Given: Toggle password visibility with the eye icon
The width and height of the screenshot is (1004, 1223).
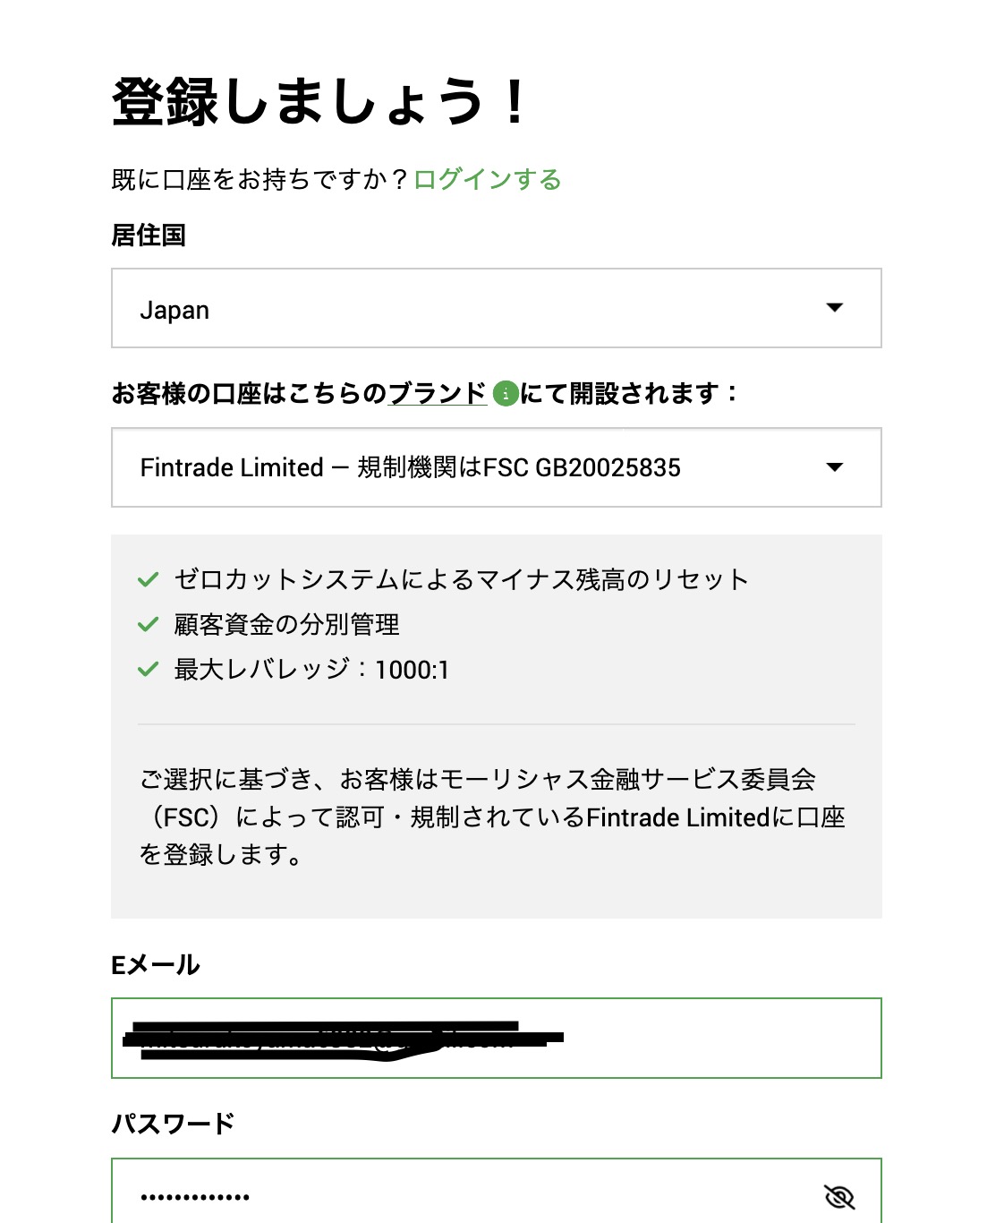Looking at the screenshot, I should coord(838,1196).
